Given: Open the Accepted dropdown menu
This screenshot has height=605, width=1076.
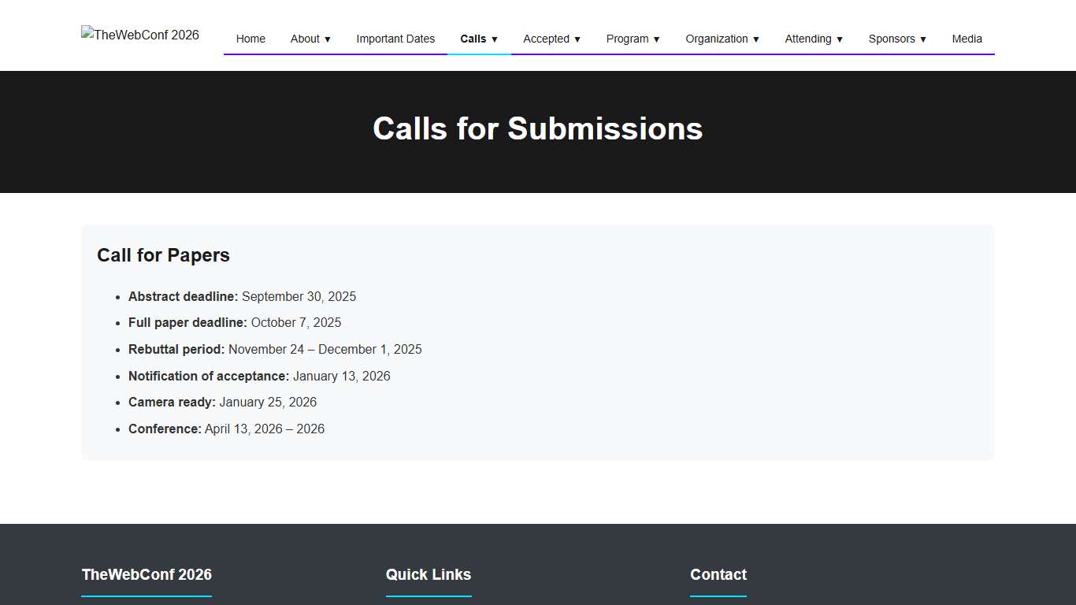Looking at the screenshot, I should tap(551, 39).
